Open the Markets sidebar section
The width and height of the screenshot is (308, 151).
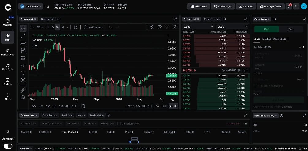point(8,23)
